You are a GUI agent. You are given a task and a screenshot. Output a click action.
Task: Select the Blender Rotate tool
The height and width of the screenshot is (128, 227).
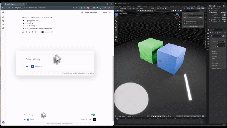coord(116,24)
